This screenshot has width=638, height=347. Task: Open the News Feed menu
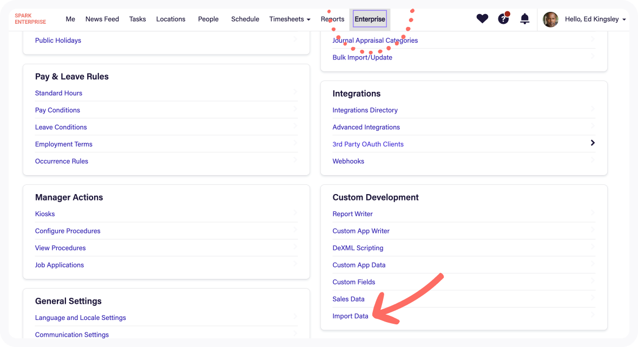coord(102,19)
